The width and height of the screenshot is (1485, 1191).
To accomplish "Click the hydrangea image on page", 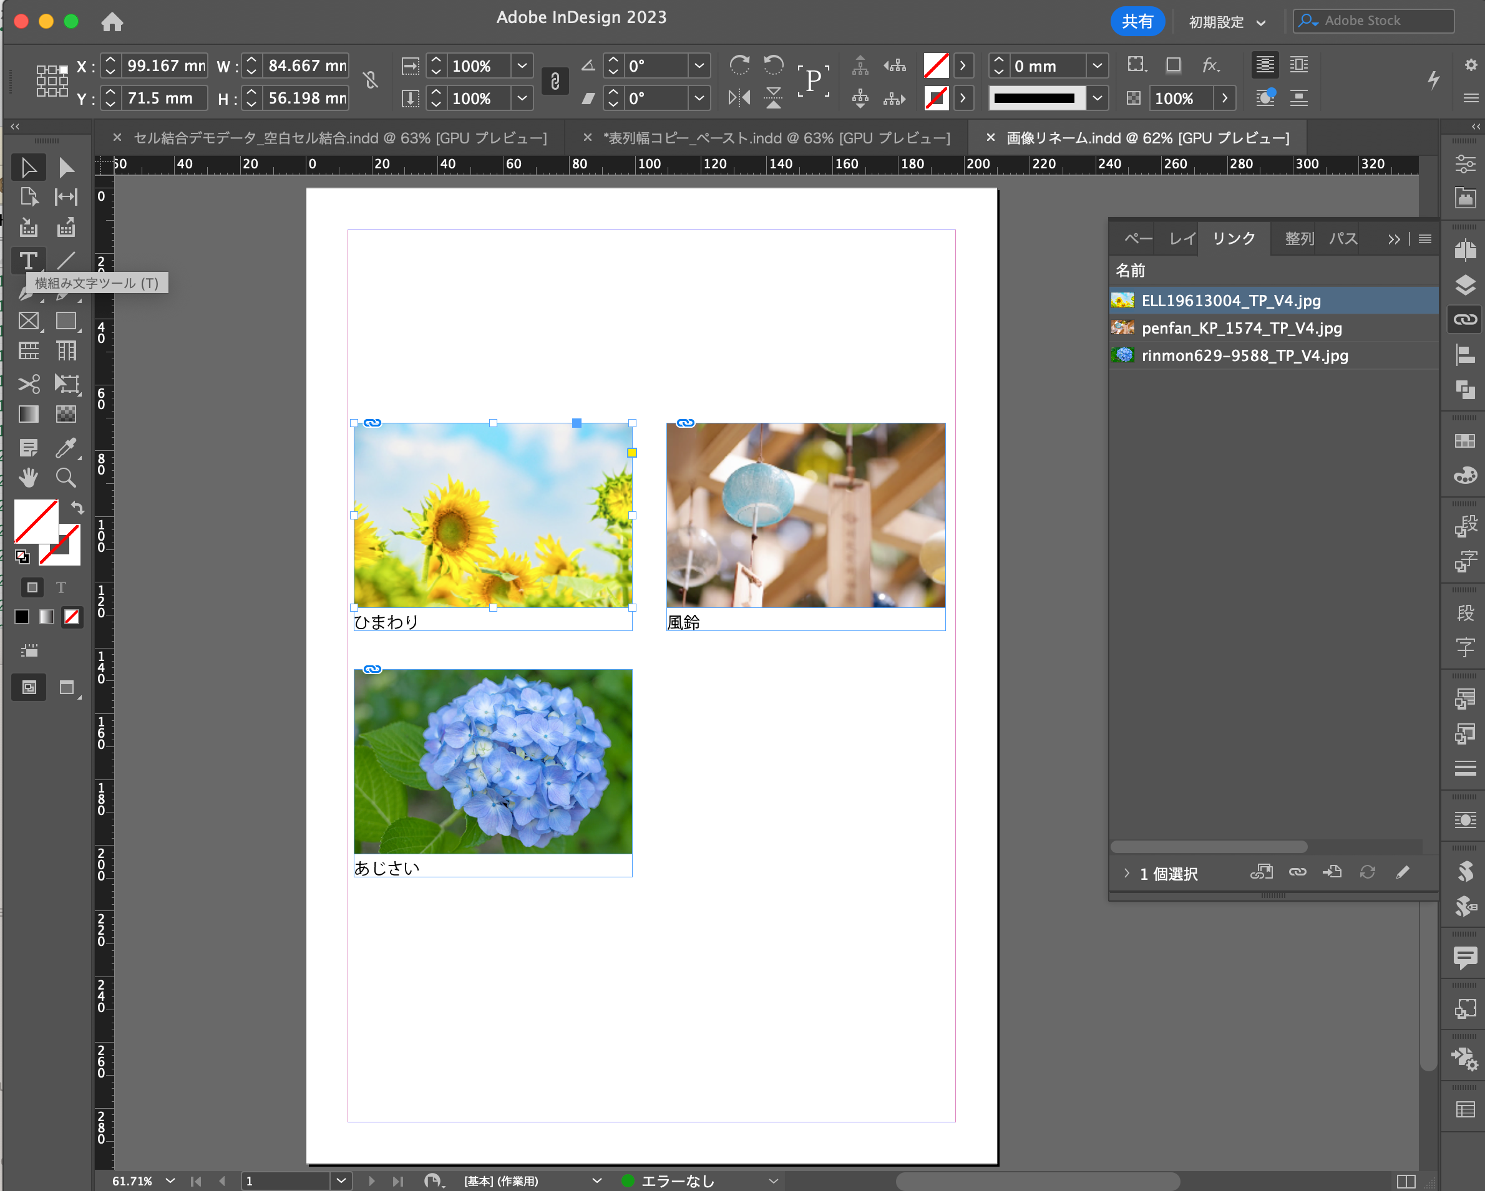I will click(492, 761).
